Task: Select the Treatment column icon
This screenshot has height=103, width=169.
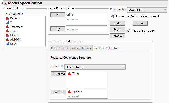Action: 7,27
